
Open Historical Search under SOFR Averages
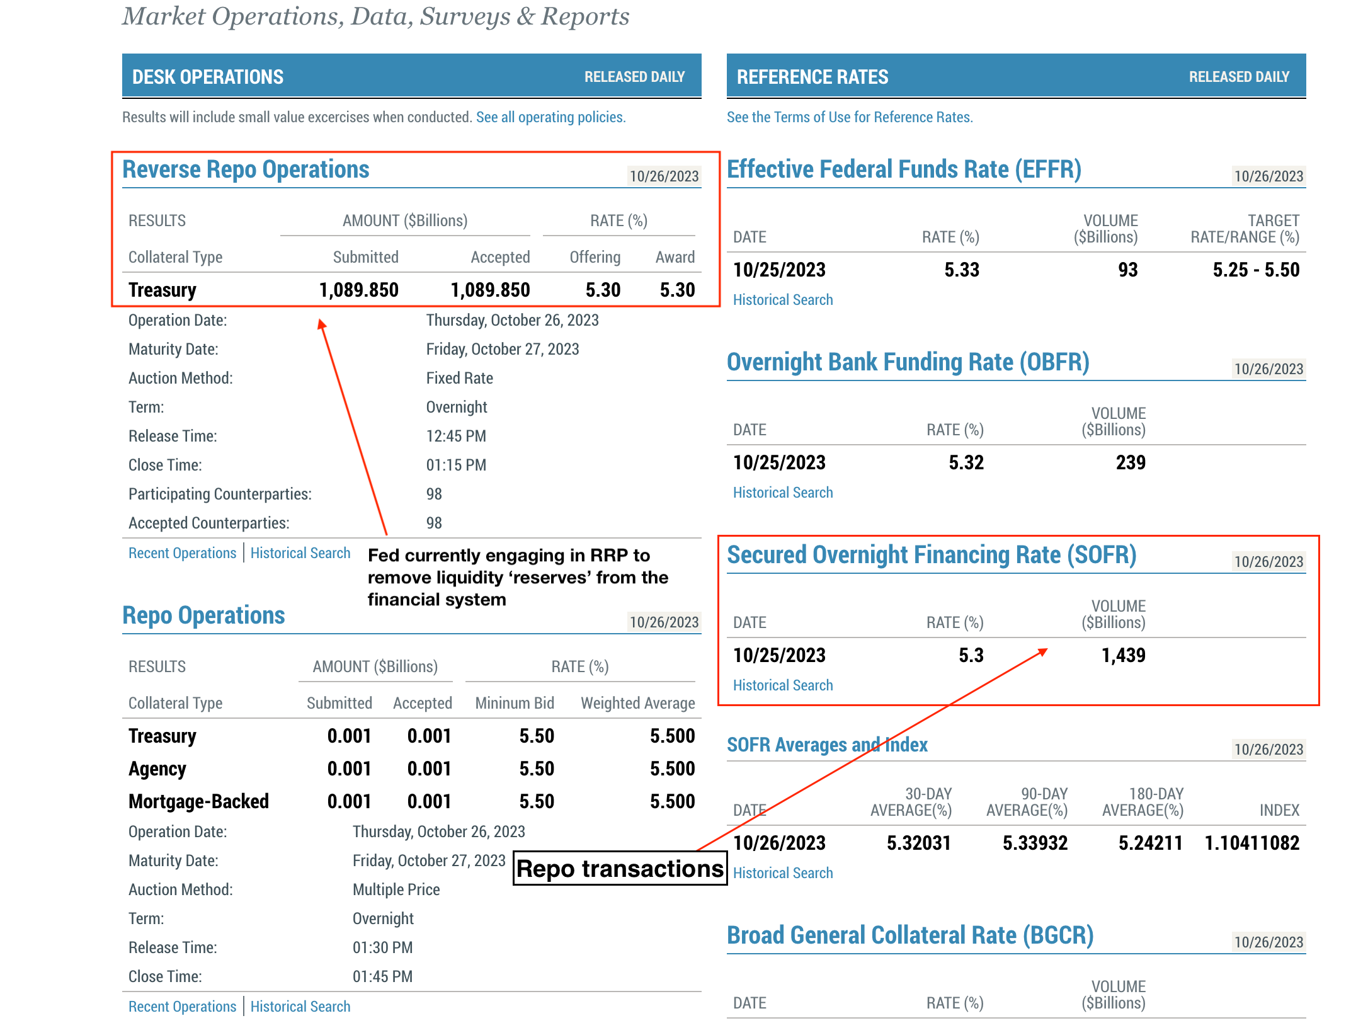click(x=782, y=873)
